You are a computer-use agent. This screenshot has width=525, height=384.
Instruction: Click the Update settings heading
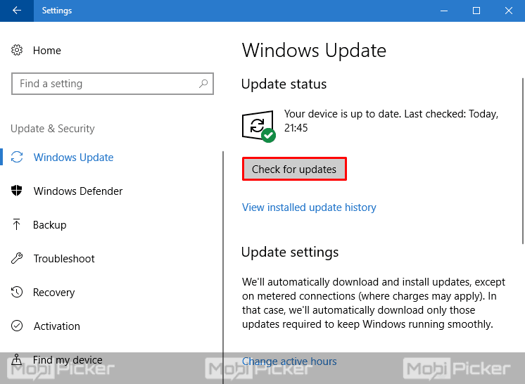click(290, 252)
